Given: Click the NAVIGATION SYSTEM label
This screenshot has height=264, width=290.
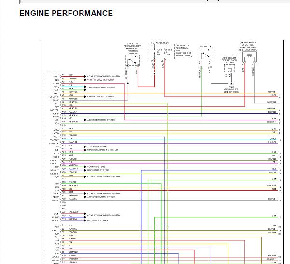Looking at the screenshot, I should pos(98,170).
